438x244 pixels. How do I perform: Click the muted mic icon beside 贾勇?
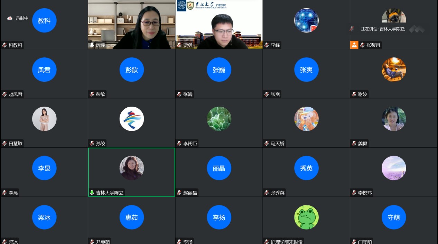179,45
